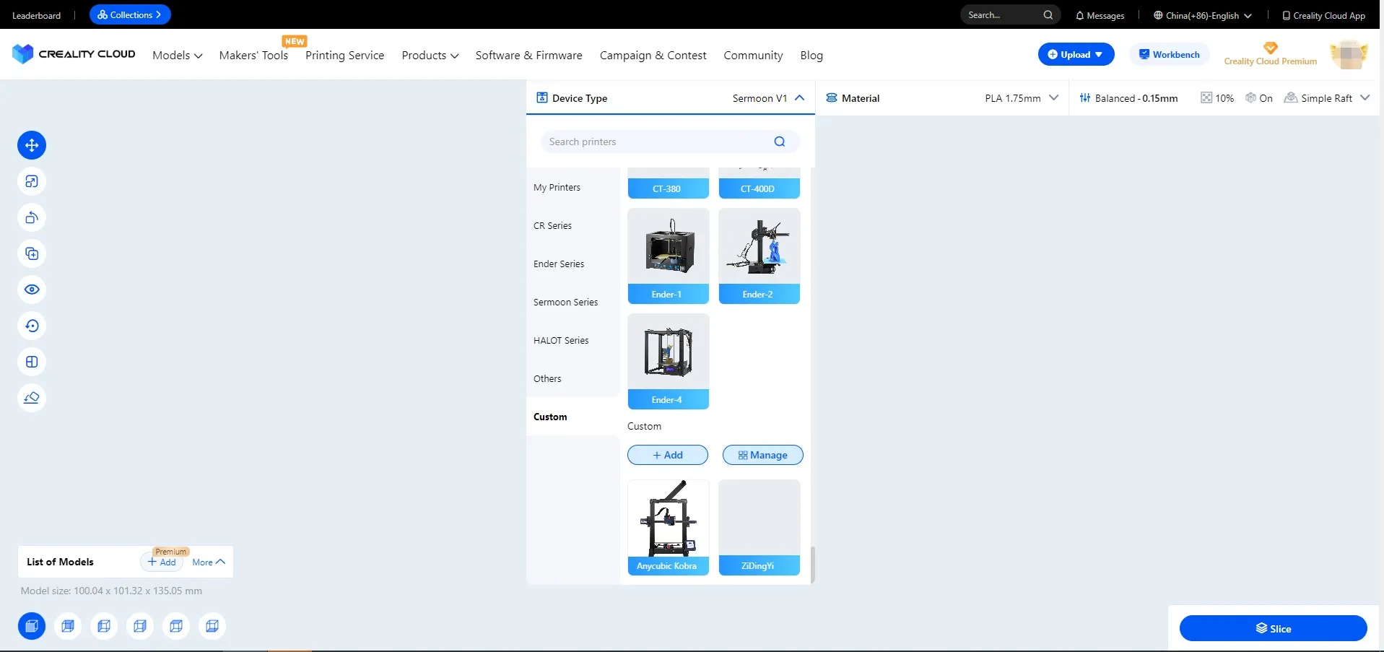The width and height of the screenshot is (1384, 652).
Task: Click the Duplicate model tool icon
Action: click(x=32, y=253)
